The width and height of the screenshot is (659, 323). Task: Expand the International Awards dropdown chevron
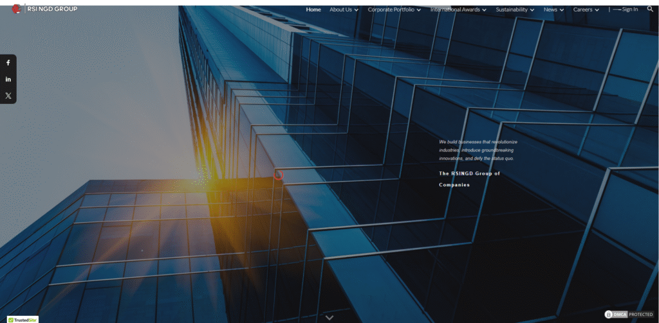tap(484, 10)
